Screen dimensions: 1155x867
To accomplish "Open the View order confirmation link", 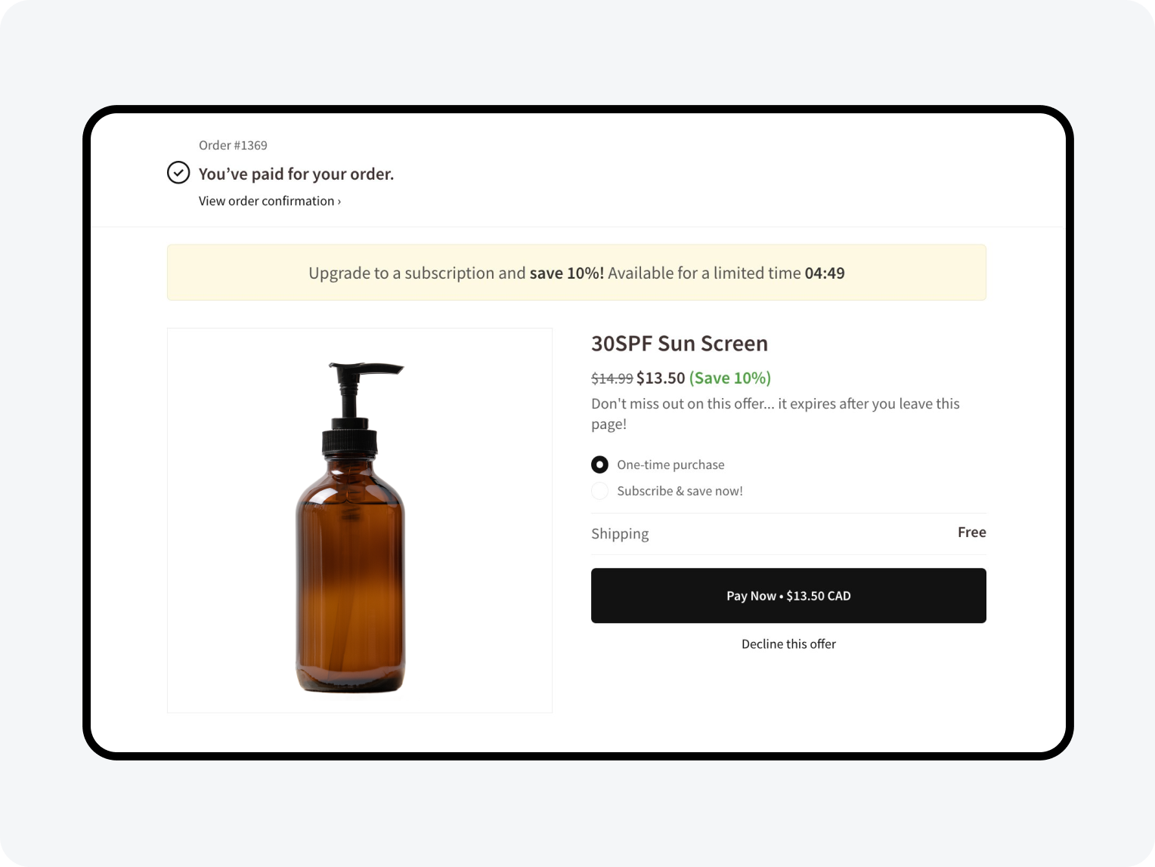I will [x=266, y=201].
